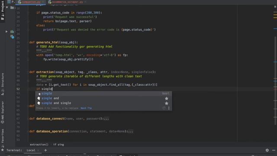Image resolution: width=277 pixels, height=156 pixels.
Task: Open the 1: Project tool window tab
Action: tap(3, 10)
